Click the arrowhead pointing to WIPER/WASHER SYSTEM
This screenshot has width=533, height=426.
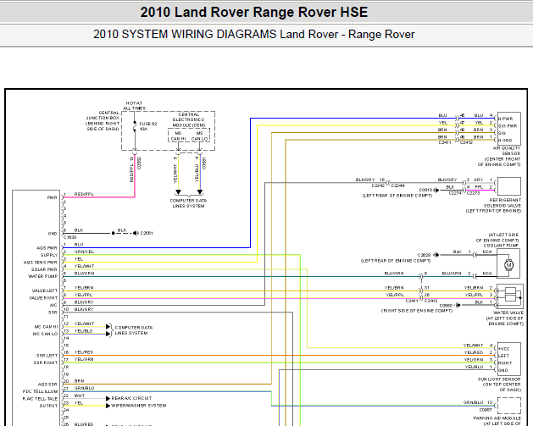click(108, 406)
